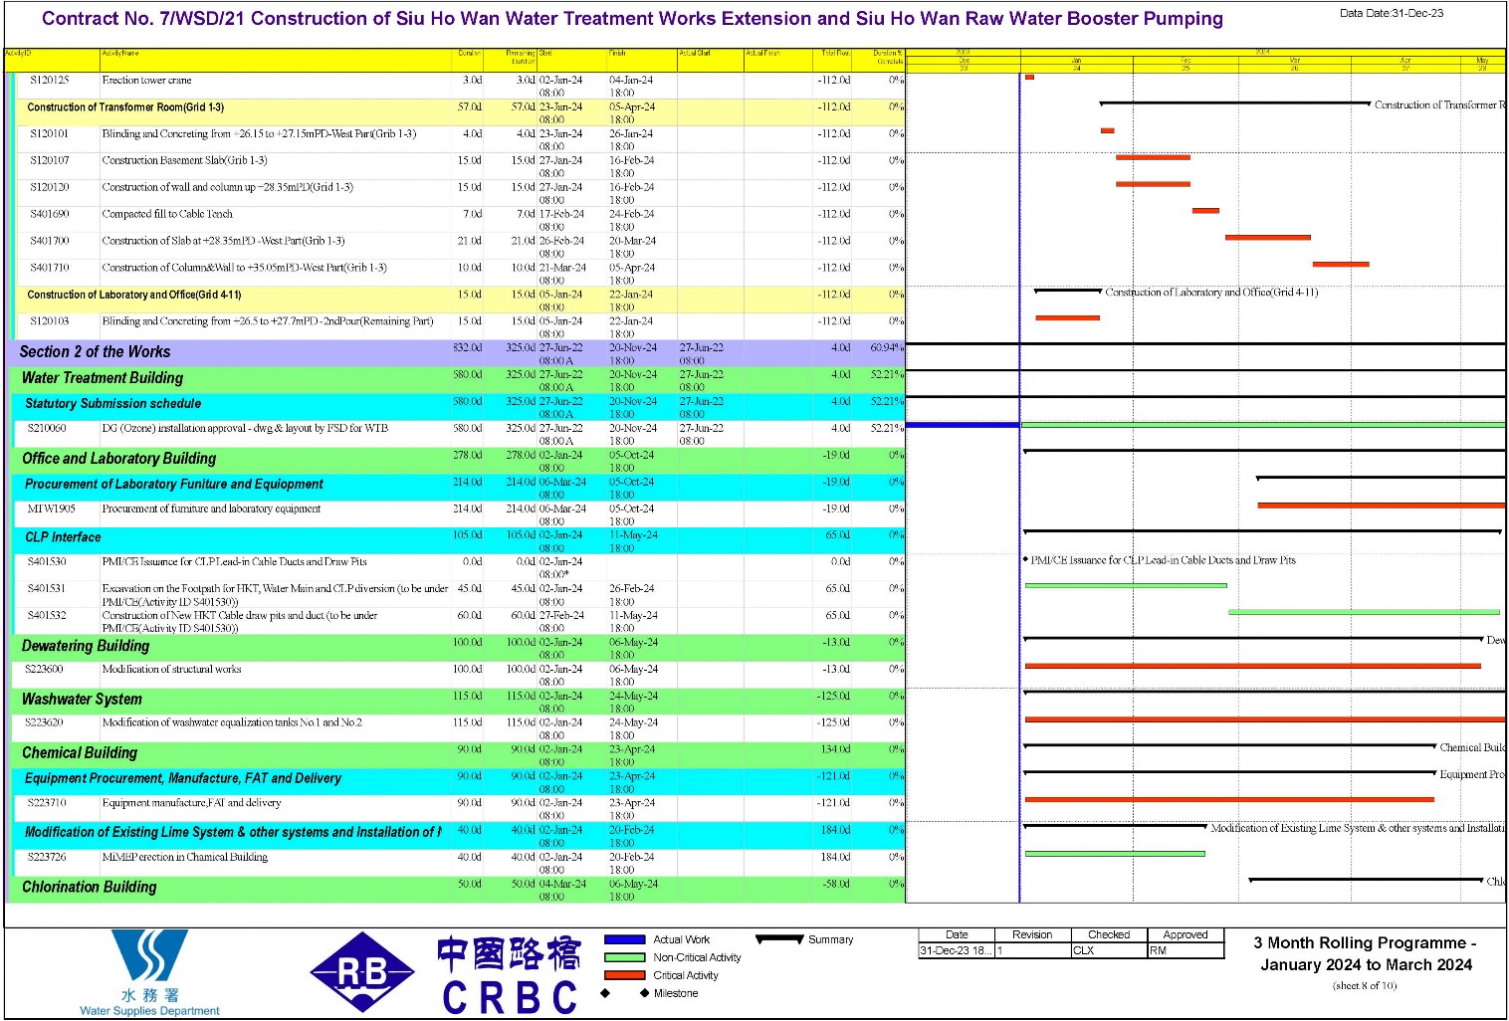Click the blue RB diamond logo

362,972
